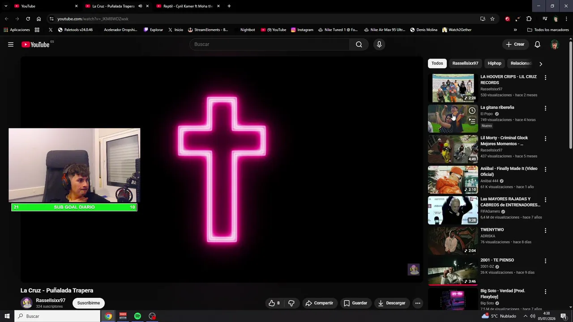This screenshot has width=573, height=322.
Task: Open Rassellsixx97 channel avatar
Action: (27, 303)
